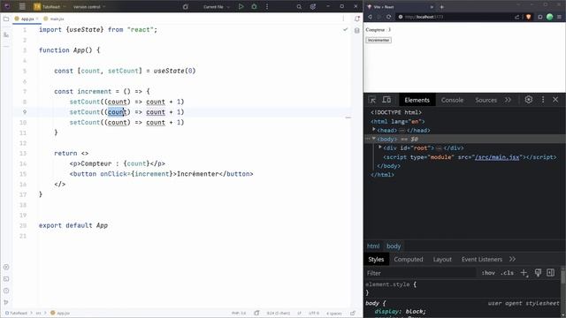Screen dimensions: 566x318
Task: Go back in browser navigation
Action: pos(370,17)
